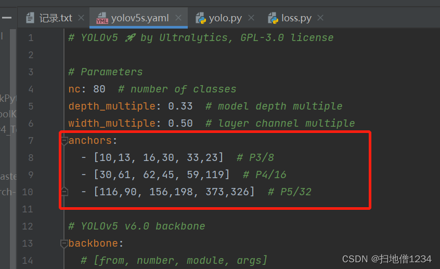The height and width of the screenshot is (269, 440).
Task: Open the loss.py tab
Action: click(x=296, y=18)
